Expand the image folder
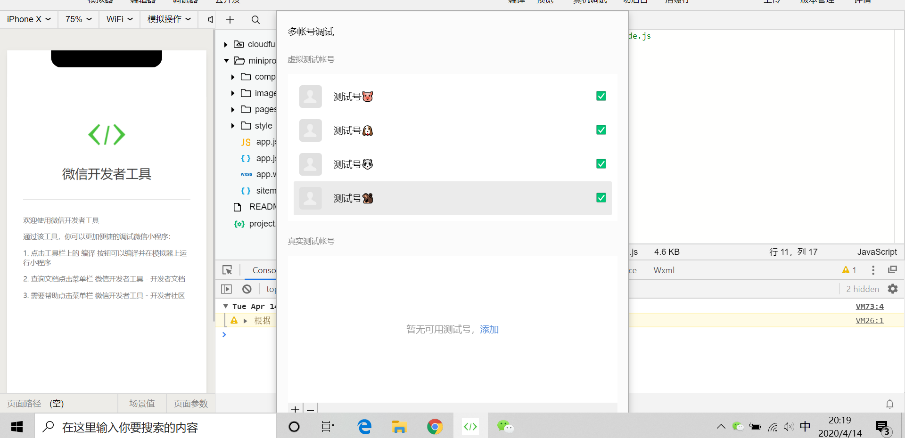 (x=233, y=93)
